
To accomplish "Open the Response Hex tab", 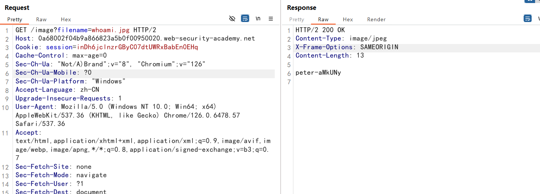I will 348,19.
